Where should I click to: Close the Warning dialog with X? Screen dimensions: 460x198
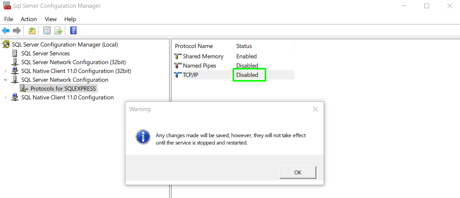click(315, 109)
